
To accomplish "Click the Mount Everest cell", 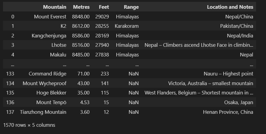I will pyautogui.click(x=50, y=17).
